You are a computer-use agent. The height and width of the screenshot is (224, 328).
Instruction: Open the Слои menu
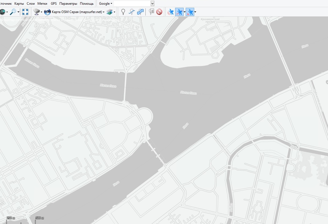coord(31,4)
